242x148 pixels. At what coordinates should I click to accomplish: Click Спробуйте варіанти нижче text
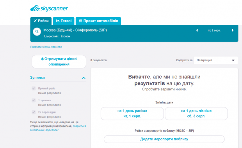point(164,89)
